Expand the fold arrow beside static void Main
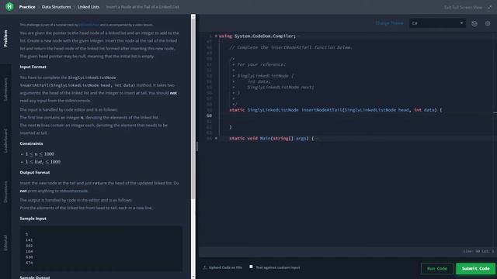 point(216,138)
